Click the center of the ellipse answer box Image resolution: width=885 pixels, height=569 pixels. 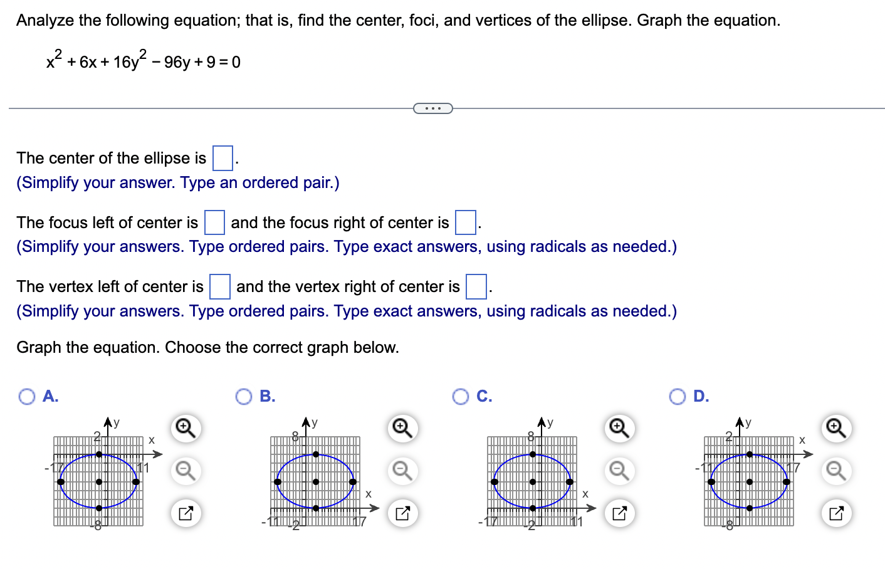223,158
